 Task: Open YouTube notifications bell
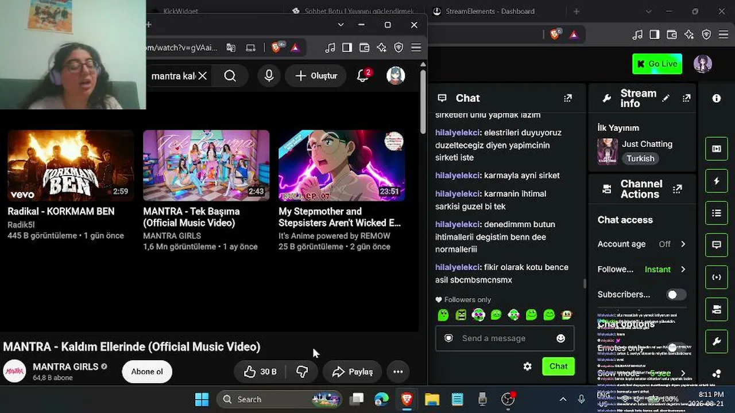click(363, 76)
